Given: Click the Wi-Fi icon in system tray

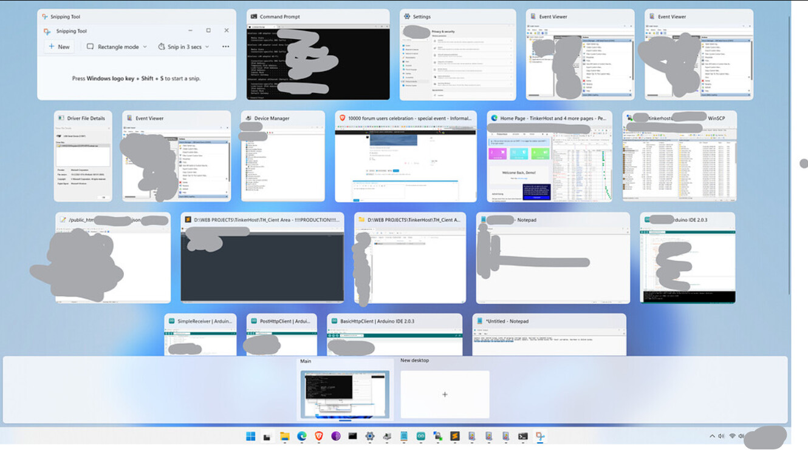Looking at the screenshot, I should (733, 436).
